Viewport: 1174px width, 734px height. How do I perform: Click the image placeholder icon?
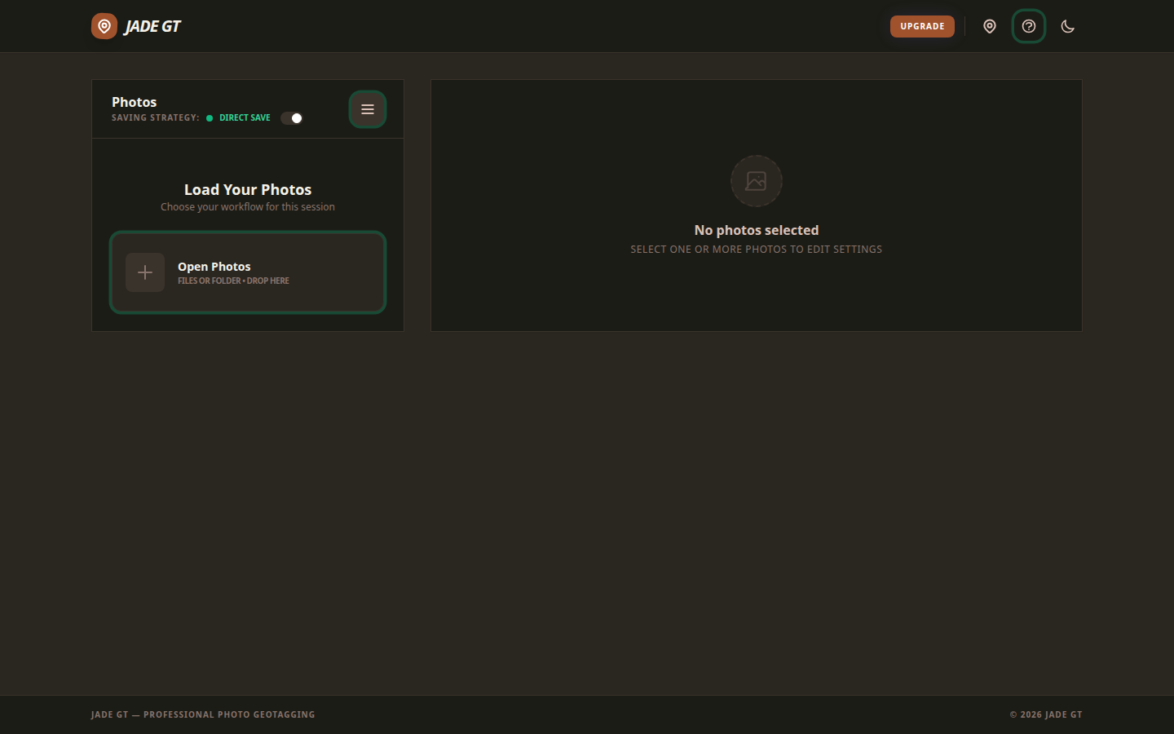(756, 181)
